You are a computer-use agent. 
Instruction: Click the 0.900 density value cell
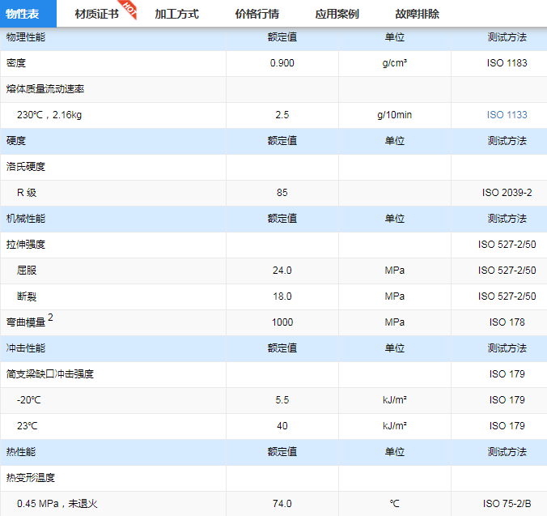[282, 63]
